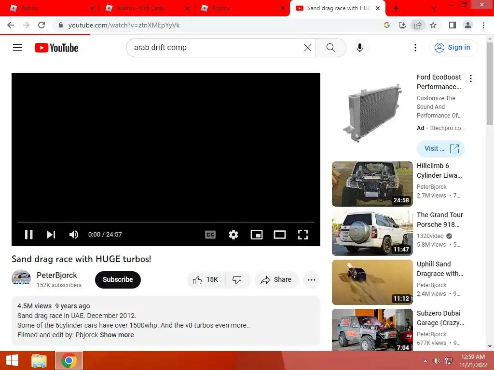494x370 pixels.
Task: Open system volume tray icon
Action: coord(437,361)
